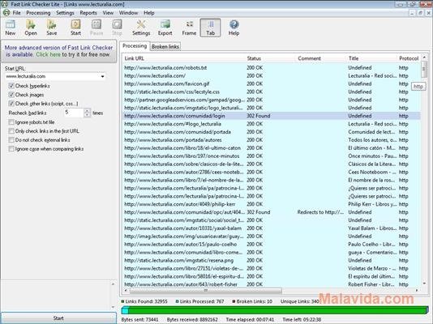Click the application icon in title bar
This screenshot has height=324, width=433.
(x=4, y=4)
